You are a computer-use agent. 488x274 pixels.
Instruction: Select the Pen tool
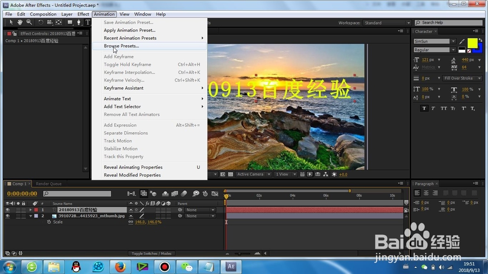[79, 22]
